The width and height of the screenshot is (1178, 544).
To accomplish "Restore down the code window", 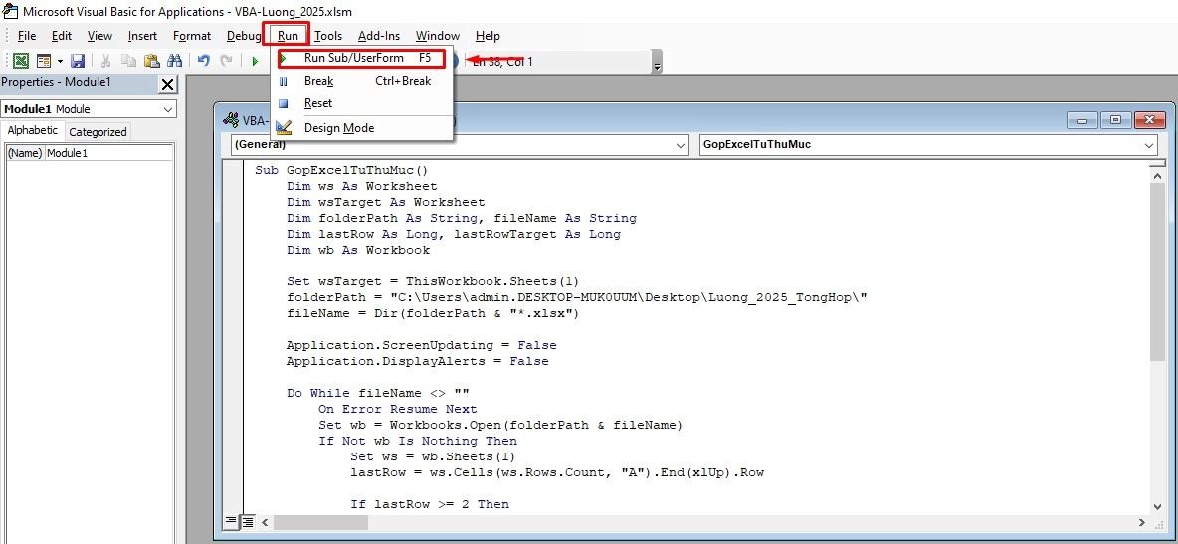I will [x=1115, y=120].
